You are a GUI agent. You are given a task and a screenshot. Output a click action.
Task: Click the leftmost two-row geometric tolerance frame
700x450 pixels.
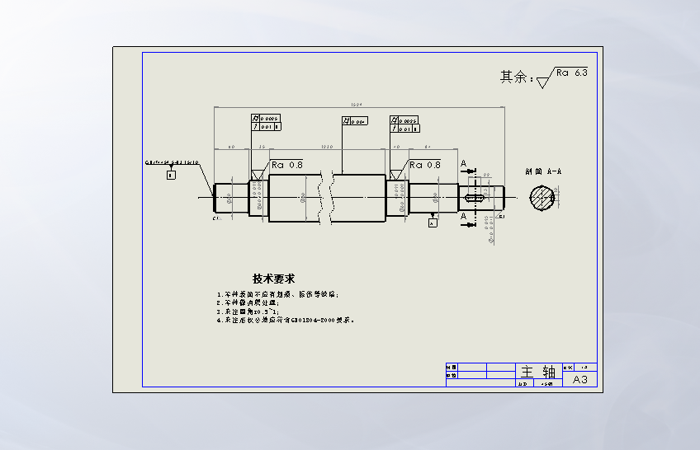(x=266, y=123)
